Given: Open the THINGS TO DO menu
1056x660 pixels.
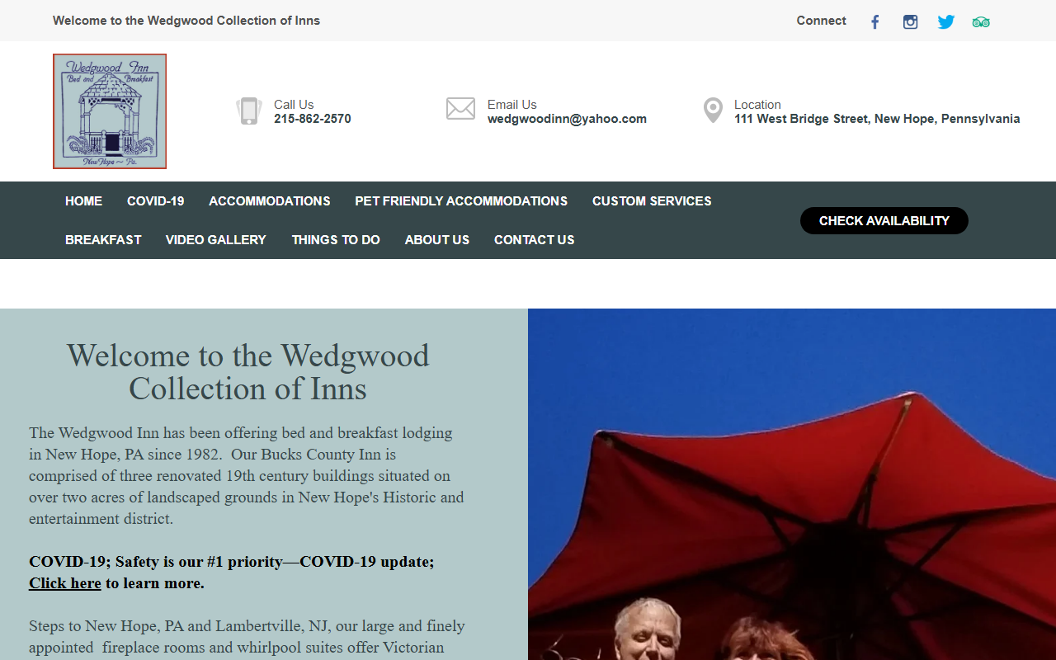Looking at the screenshot, I should tap(336, 240).
